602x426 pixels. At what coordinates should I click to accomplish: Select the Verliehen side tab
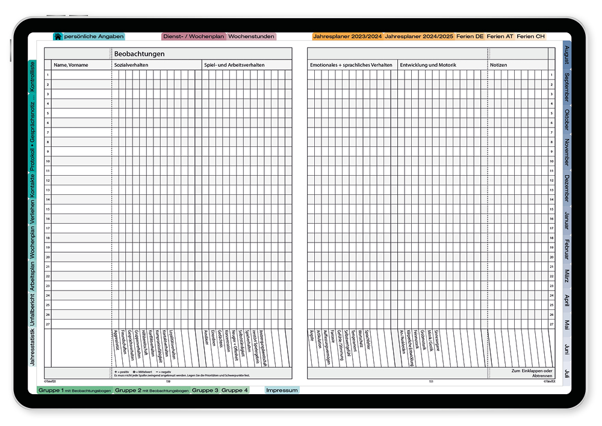[x=33, y=211]
